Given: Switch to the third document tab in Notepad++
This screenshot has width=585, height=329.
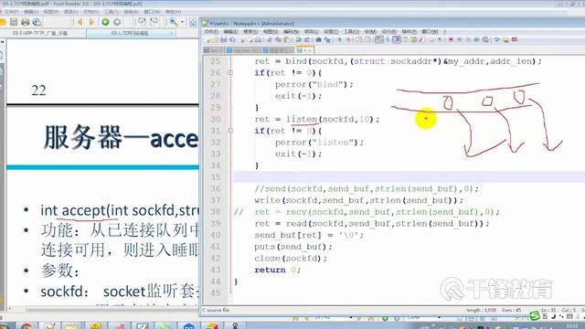Looking at the screenshot, I should click(x=278, y=50).
